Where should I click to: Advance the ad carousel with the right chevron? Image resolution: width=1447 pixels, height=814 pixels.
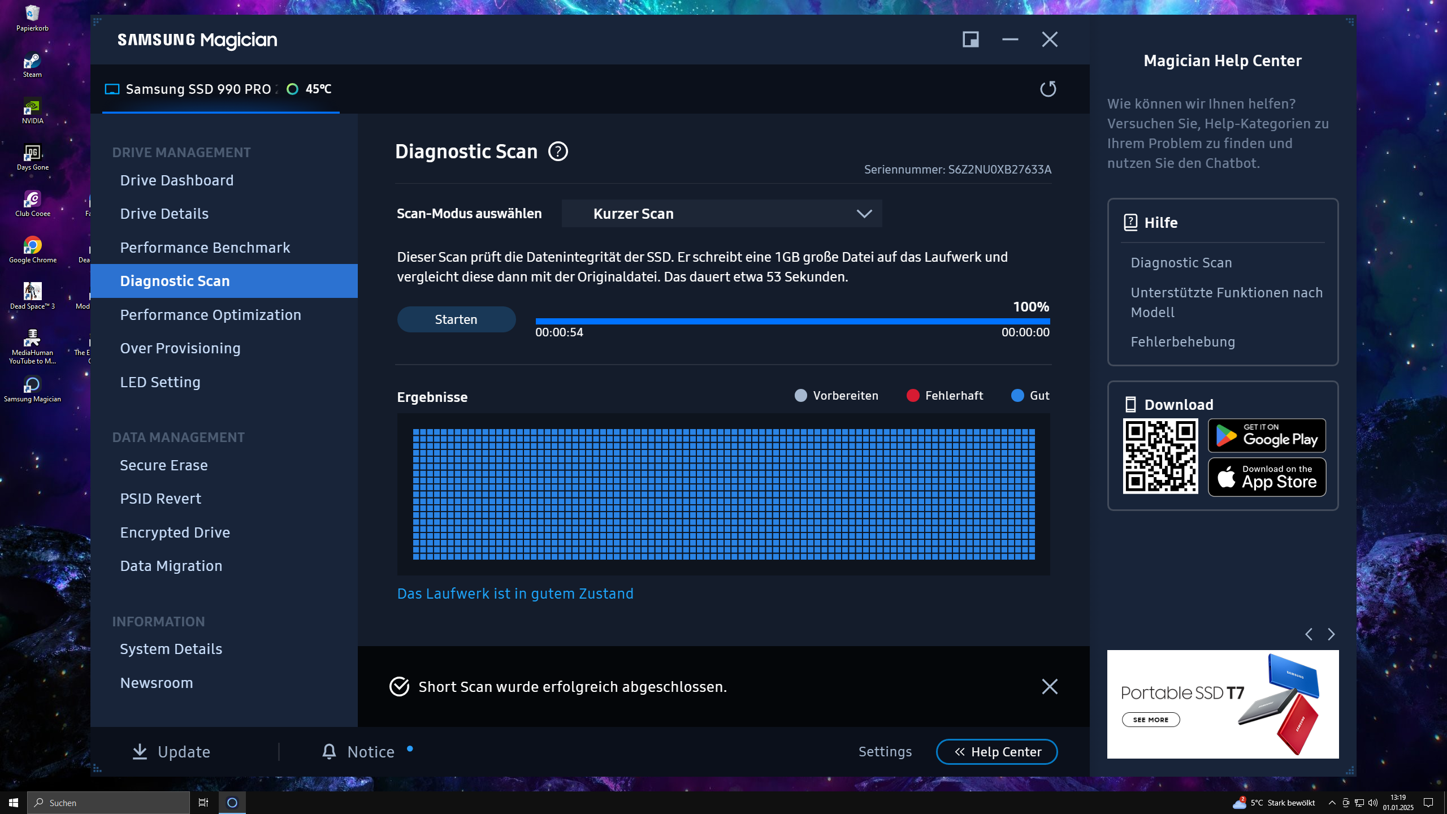pyautogui.click(x=1331, y=634)
